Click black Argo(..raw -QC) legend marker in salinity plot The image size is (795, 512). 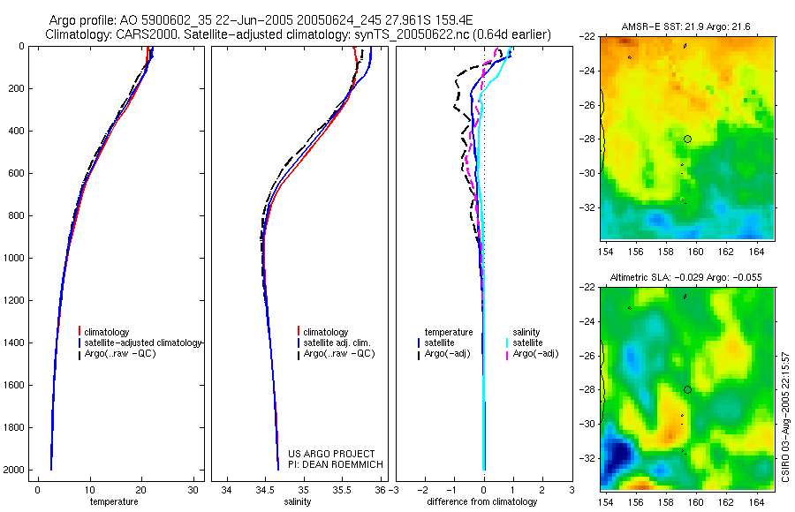(x=299, y=354)
